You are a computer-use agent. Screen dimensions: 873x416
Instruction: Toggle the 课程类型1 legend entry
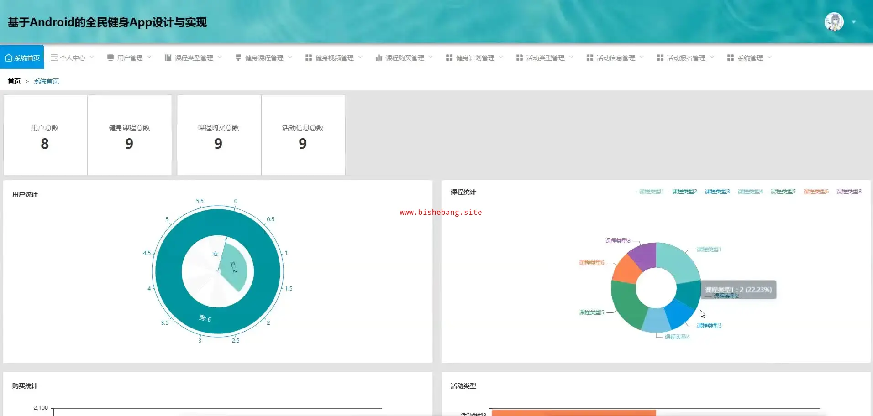coord(650,192)
